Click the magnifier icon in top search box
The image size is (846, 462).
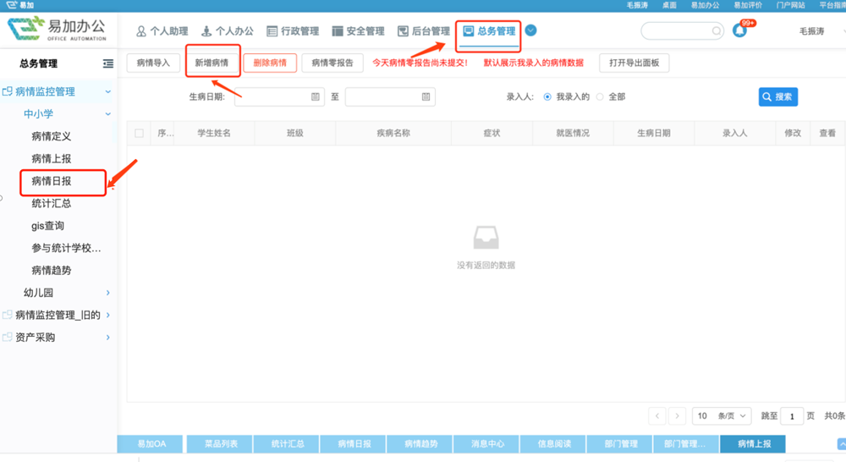pos(716,30)
